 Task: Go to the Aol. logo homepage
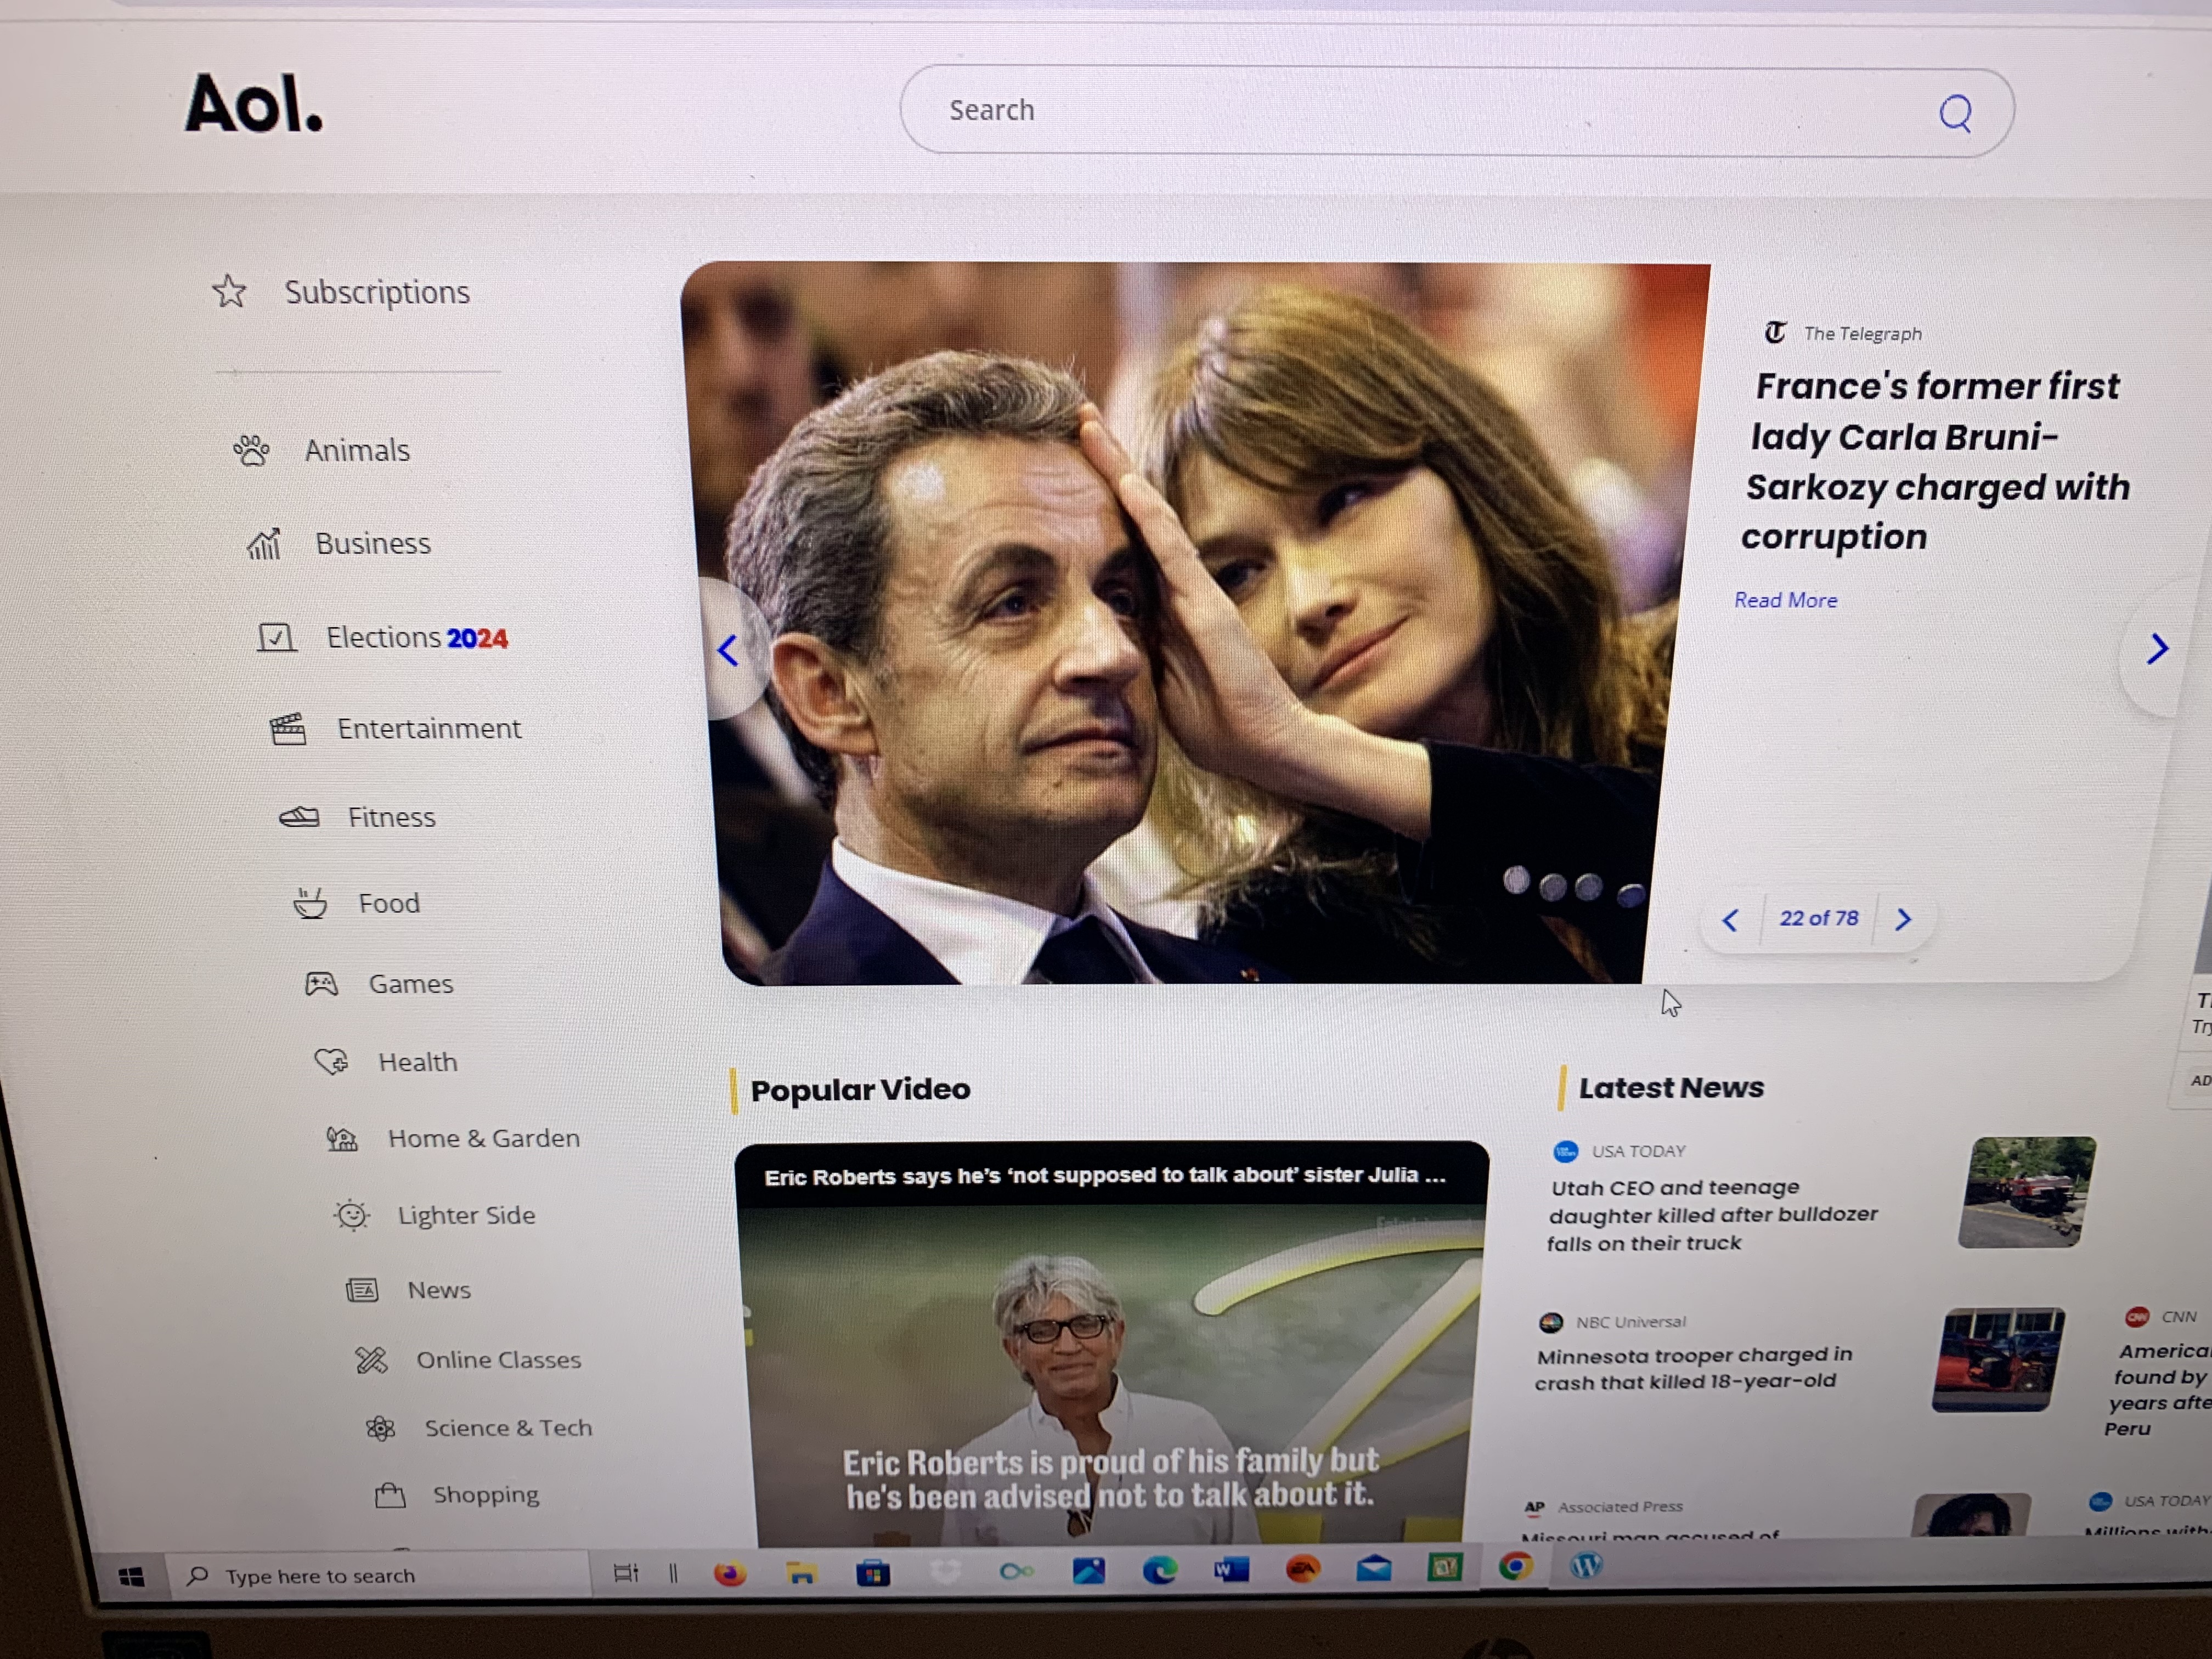pyautogui.click(x=254, y=103)
